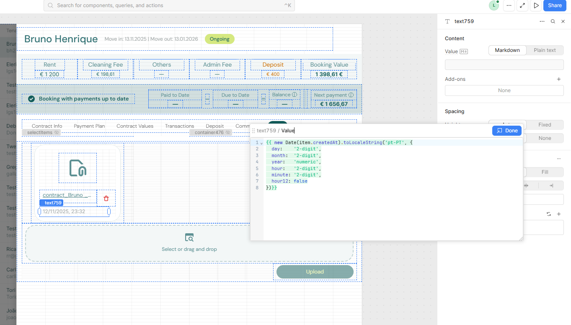Switch to the Transactions tab
Viewport: 571px width, 325px height.
click(179, 126)
